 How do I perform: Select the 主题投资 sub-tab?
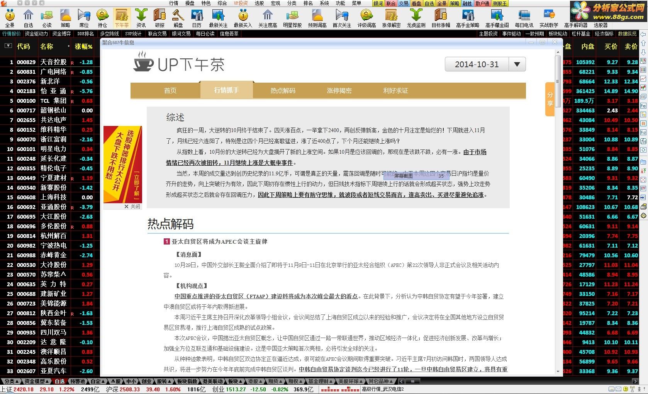click(489, 34)
